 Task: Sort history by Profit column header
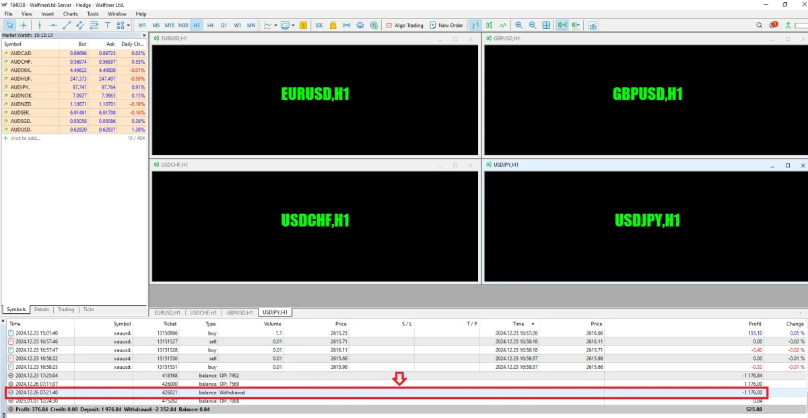(x=755, y=324)
